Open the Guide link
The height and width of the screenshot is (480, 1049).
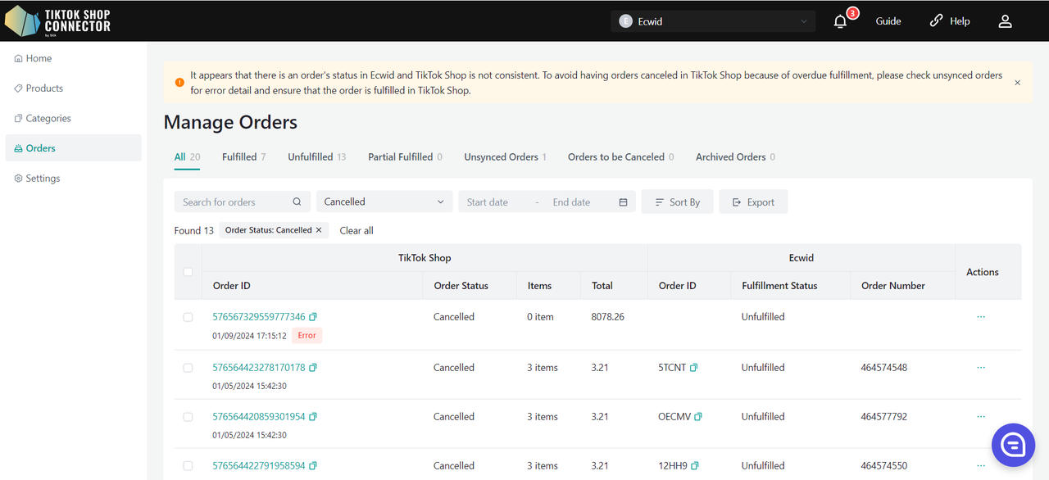click(888, 21)
